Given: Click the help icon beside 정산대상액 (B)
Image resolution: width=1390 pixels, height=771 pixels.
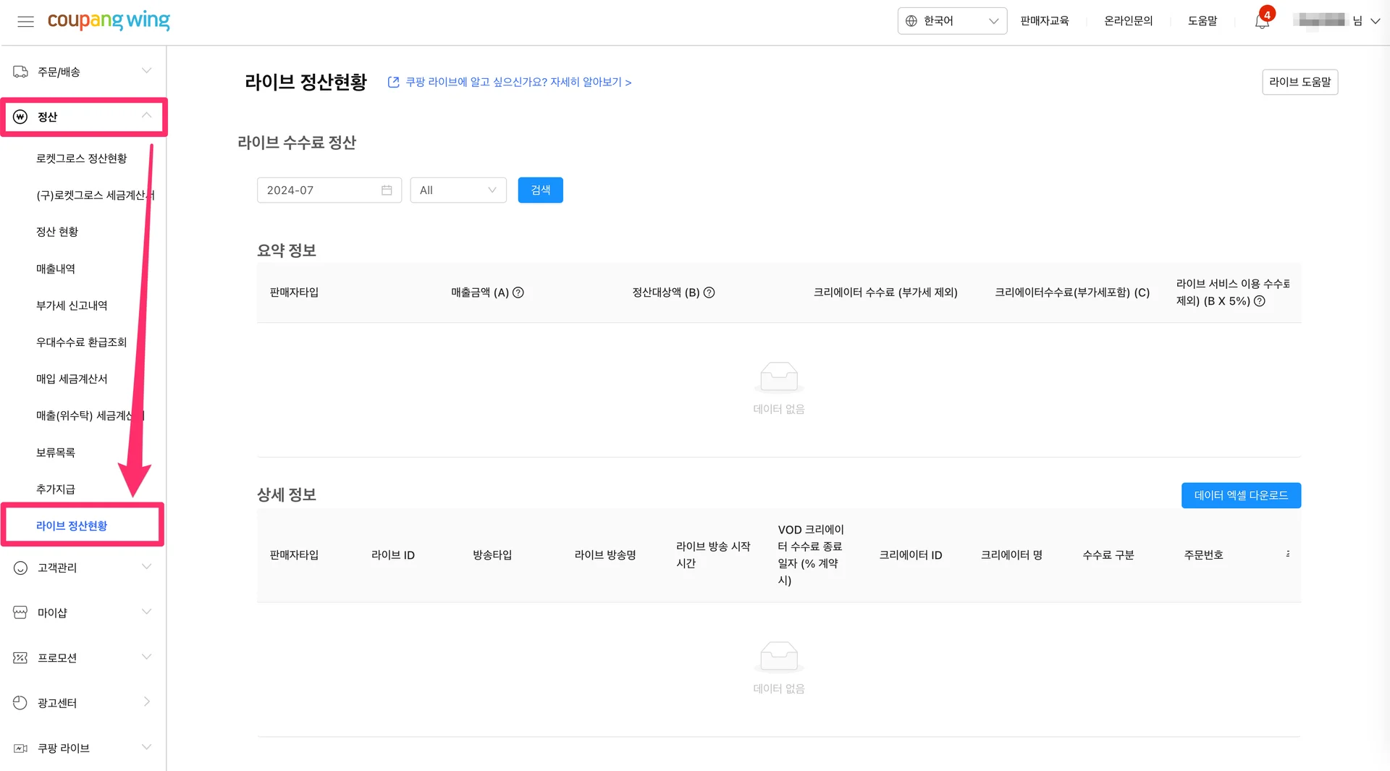Looking at the screenshot, I should [709, 292].
